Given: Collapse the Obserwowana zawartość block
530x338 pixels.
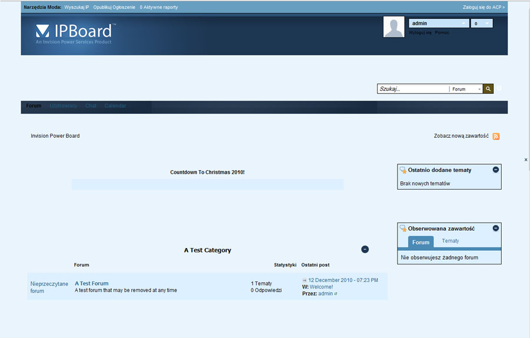Looking at the screenshot, I should point(496,228).
